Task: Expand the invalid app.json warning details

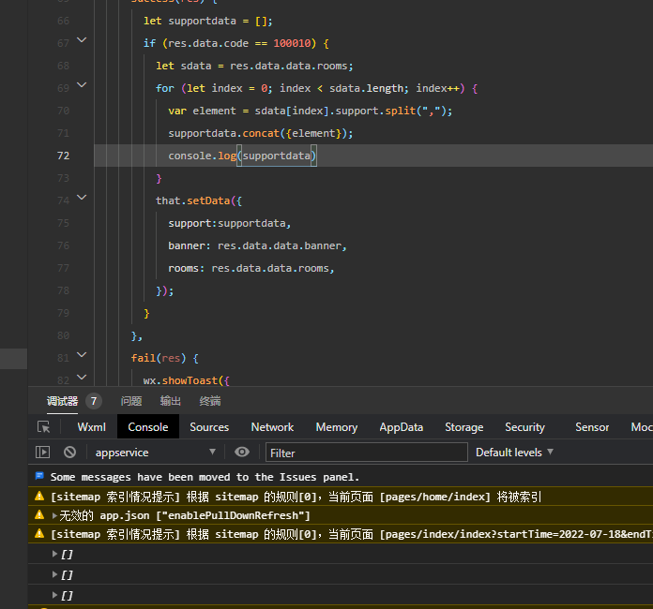Action: point(55,515)
